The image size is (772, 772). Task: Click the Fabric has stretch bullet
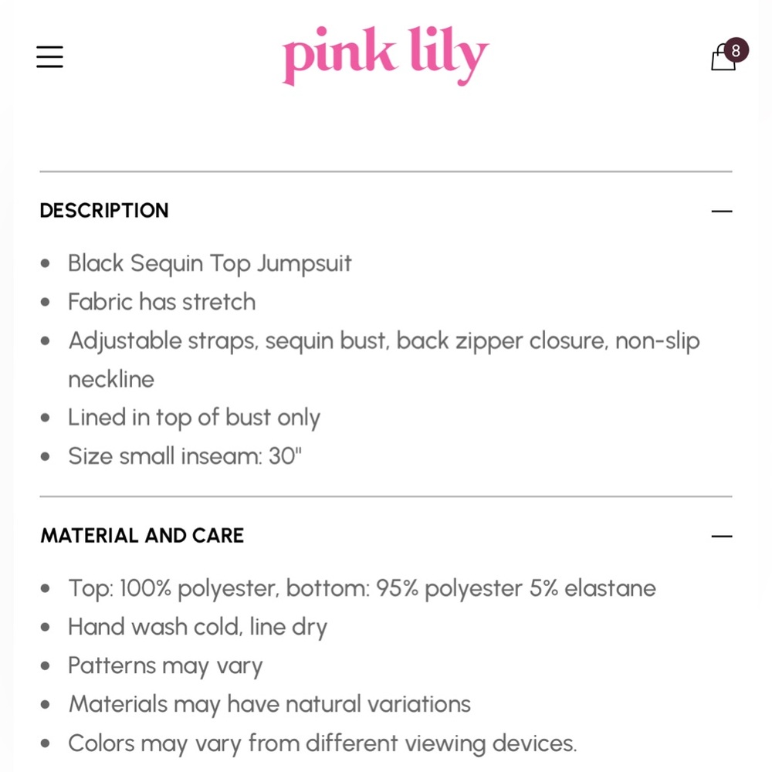click(x=161, y=302)
